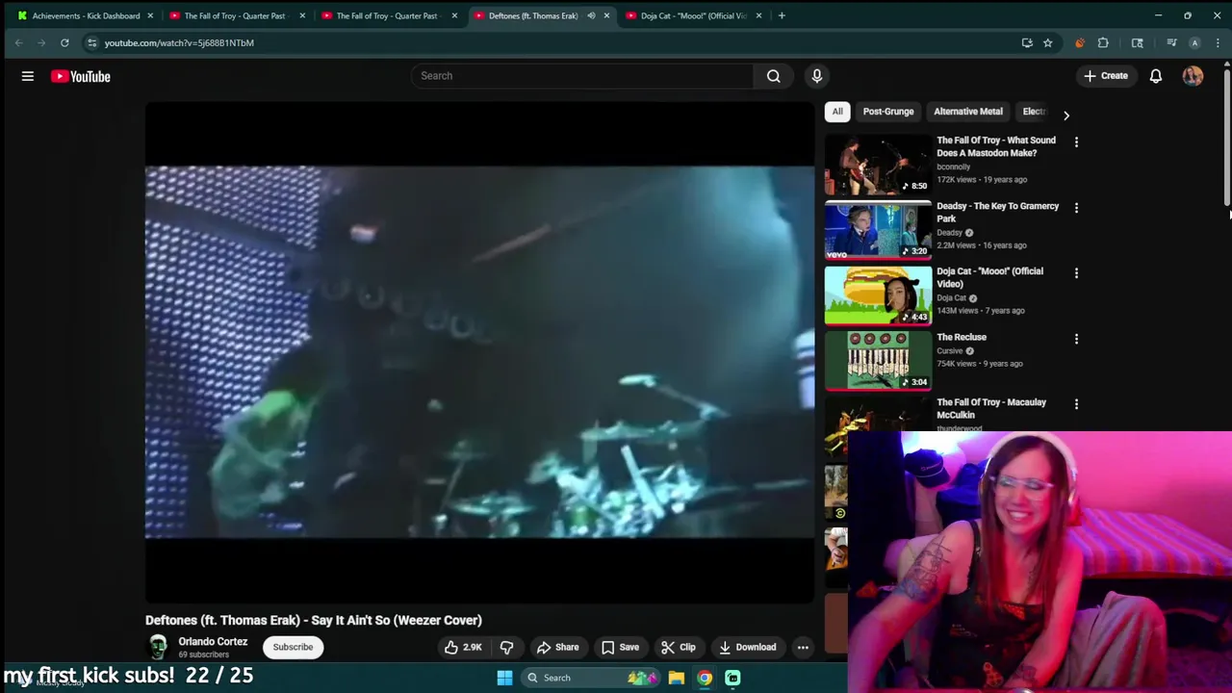Close the Kick Dashboard tab
1232x693 pixels.
(150, 15)
